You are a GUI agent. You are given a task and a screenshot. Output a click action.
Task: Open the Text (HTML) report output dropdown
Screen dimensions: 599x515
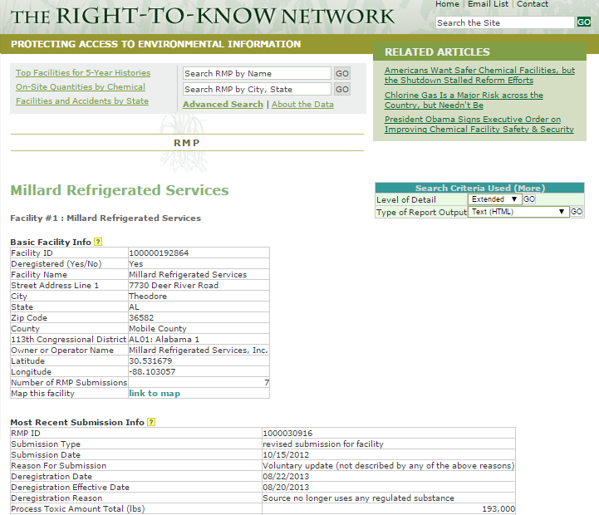coord(518,212)
